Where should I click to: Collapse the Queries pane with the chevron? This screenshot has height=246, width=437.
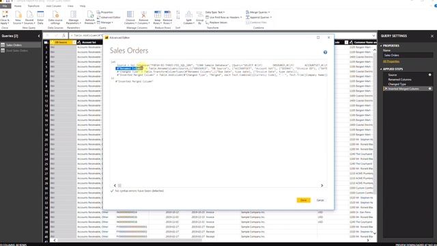pos(39,36)
